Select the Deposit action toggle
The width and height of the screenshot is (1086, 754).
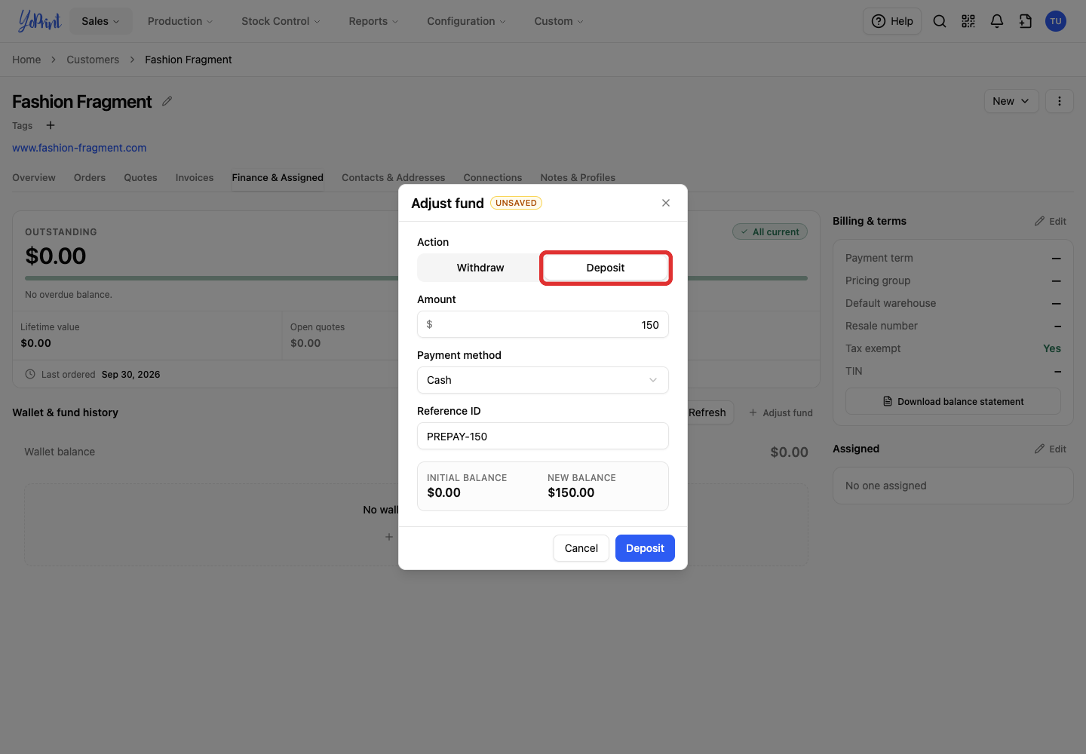tap(606, 268)
